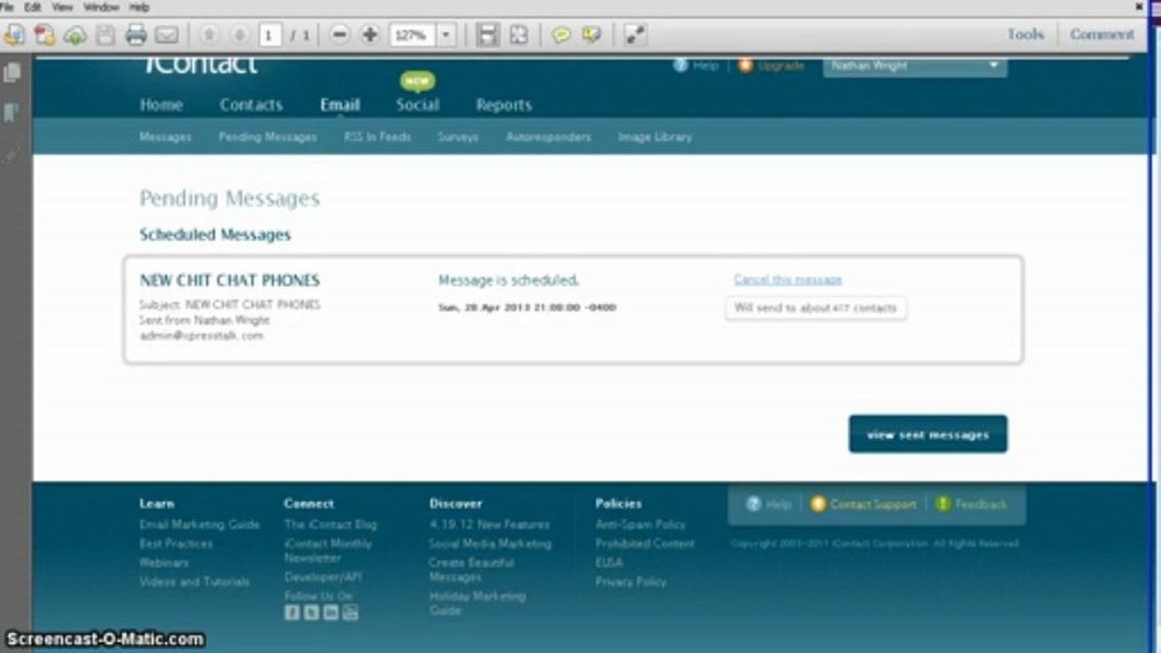The image size is (1161, 653).
Task: Open the Tools pane
Action: tap(1026, 34)
